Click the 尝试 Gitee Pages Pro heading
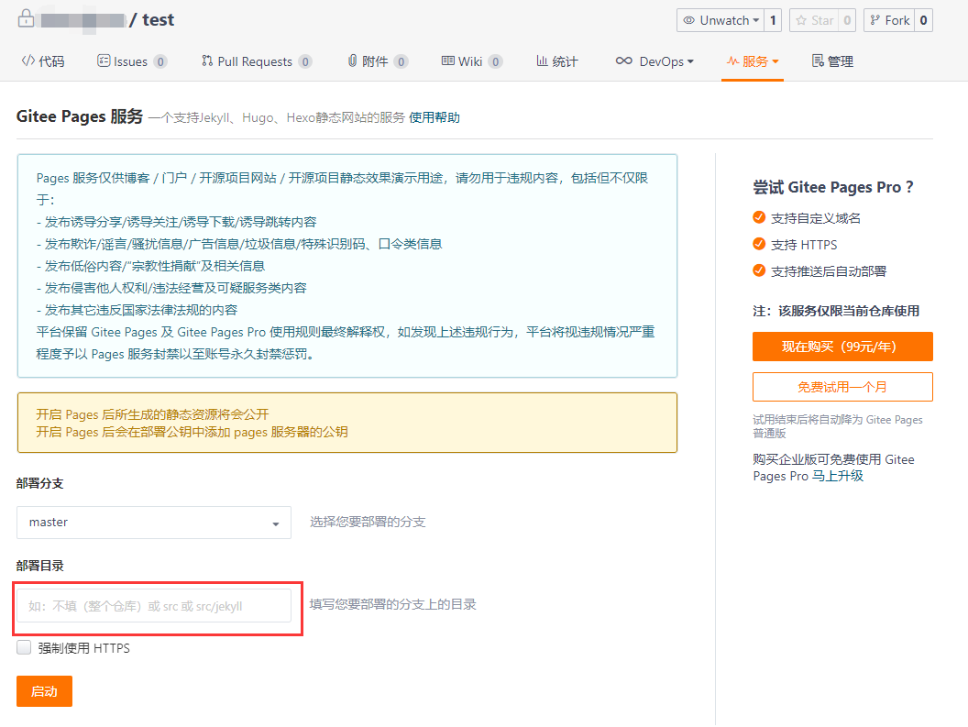Image resolution: width=968 pixels, height=727 pixels. [x=833, y=187]
